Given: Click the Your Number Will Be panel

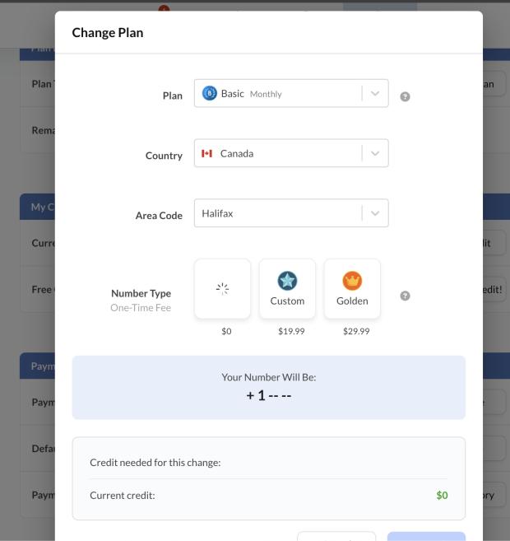Looking at the screenshot, I should [x=269, y=388].
